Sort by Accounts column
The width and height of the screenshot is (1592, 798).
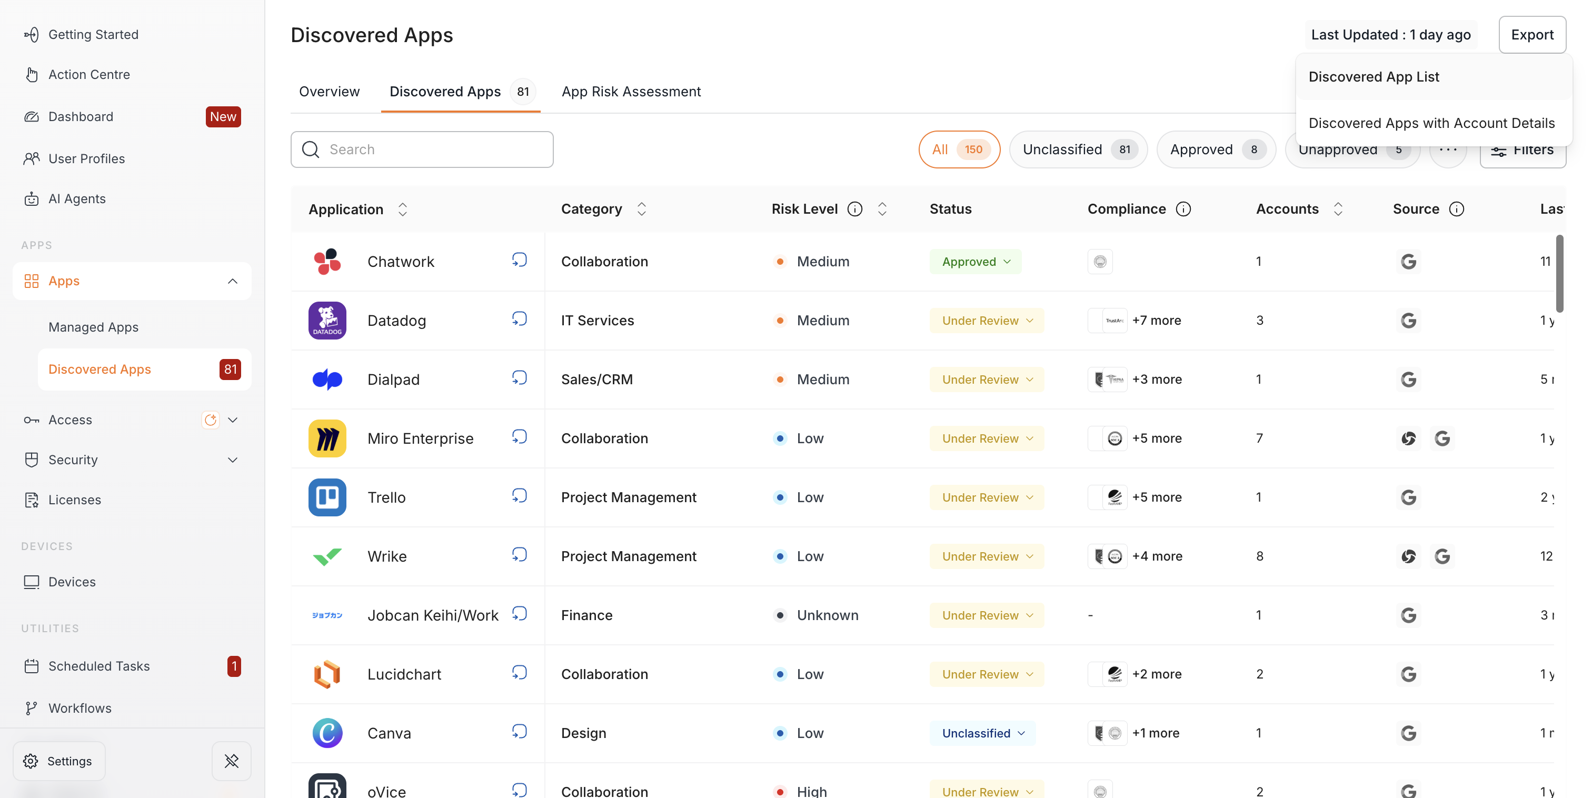(1338, 210)
